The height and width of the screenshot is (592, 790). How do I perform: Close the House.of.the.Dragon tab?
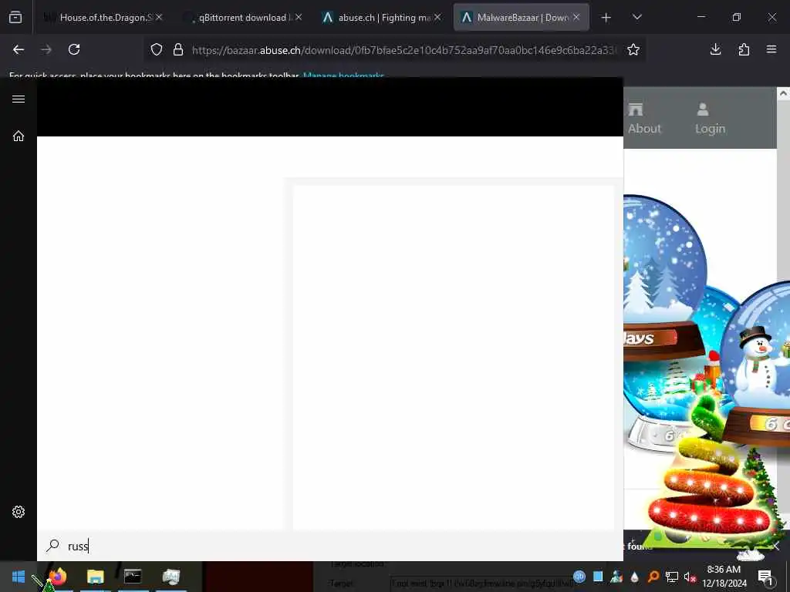click(159, 17)
